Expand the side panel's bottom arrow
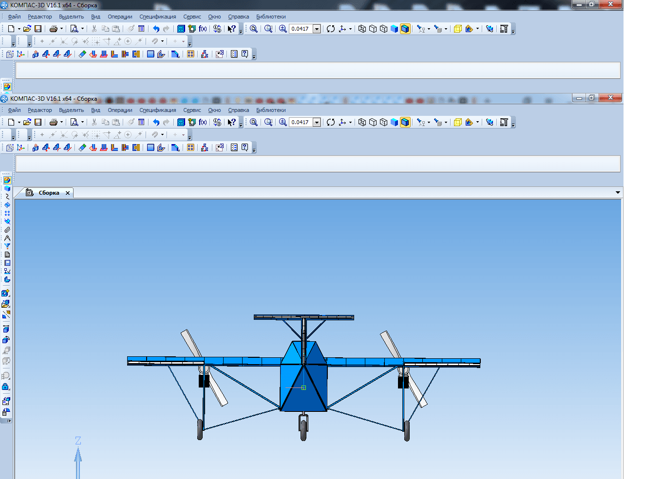This screenshot has height=479, width=662. [9, 421]
